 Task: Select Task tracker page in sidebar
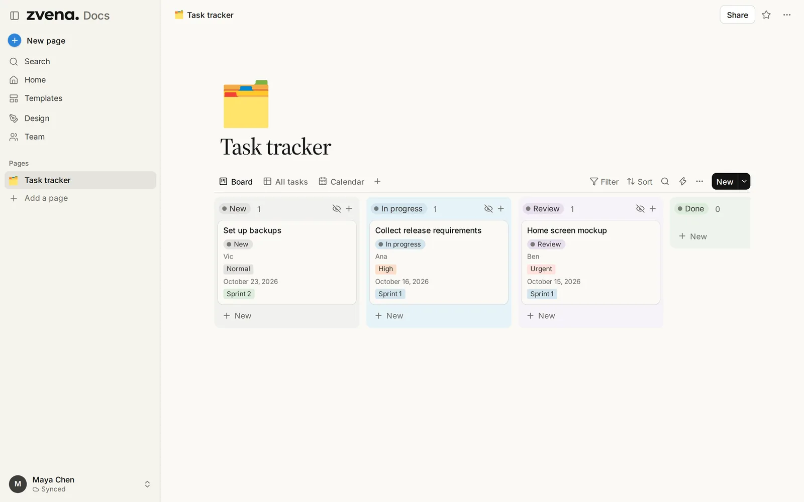(x=80, y=180)
